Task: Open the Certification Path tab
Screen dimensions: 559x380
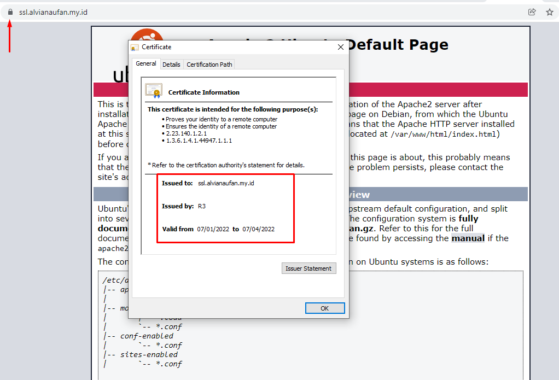Action: pyautogui.click(x=209, y=65)
